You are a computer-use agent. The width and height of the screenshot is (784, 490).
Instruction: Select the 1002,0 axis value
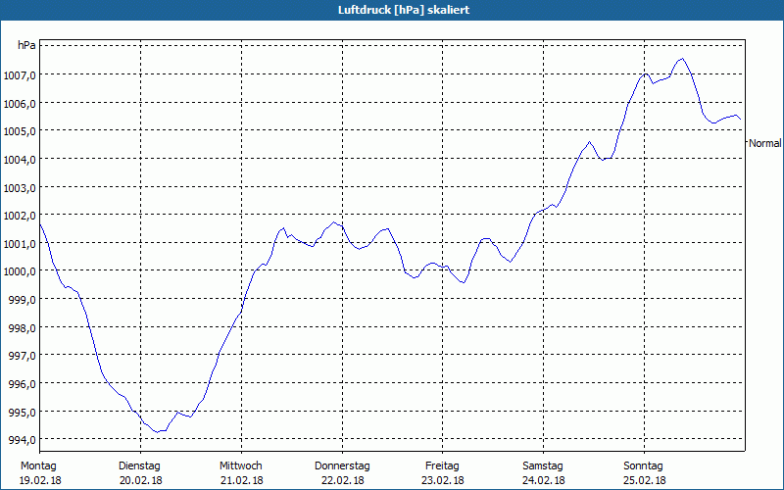(x=20, y=216)
